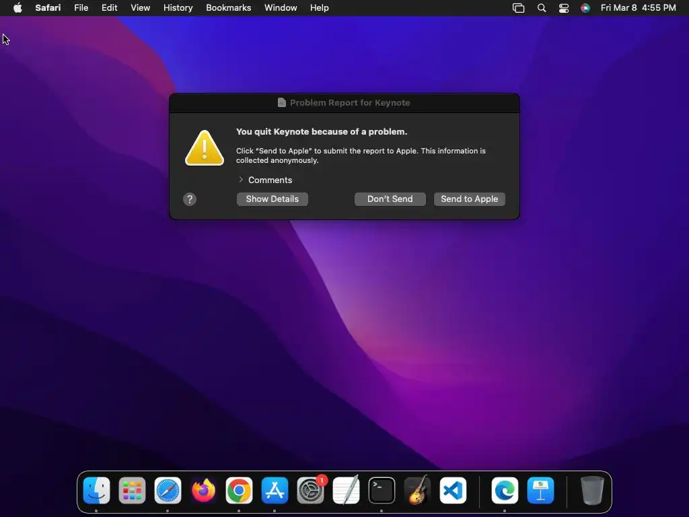Open Keynote from the Dock

pos(540,490)
